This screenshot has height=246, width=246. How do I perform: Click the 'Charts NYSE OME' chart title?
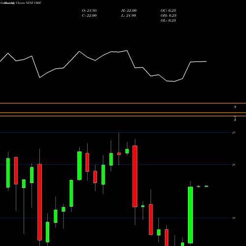29,3
